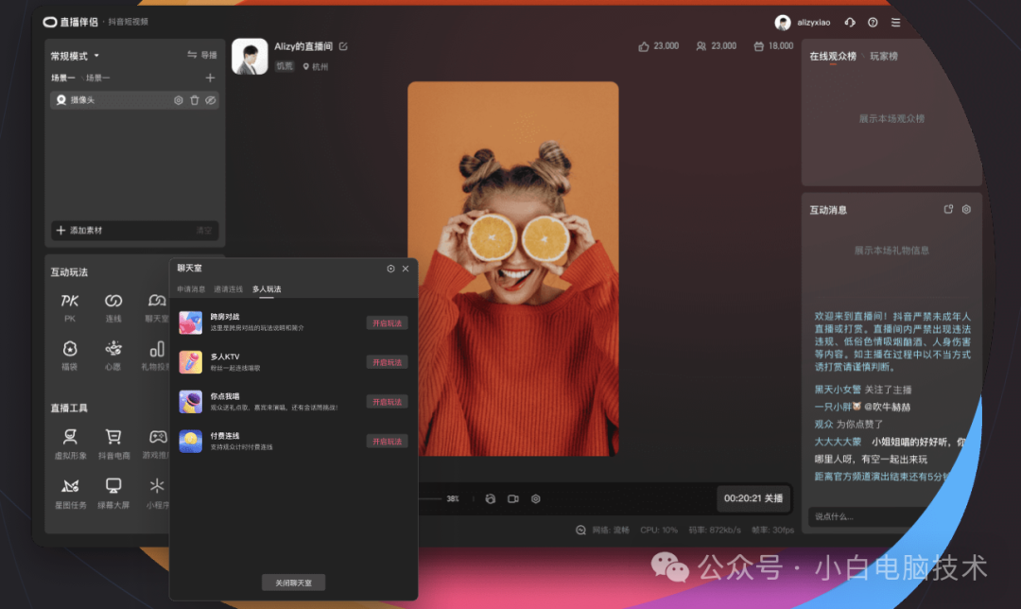Switch to the 申请消息 tab
This screenshot has height=609, width=1021.
point(191,289)
